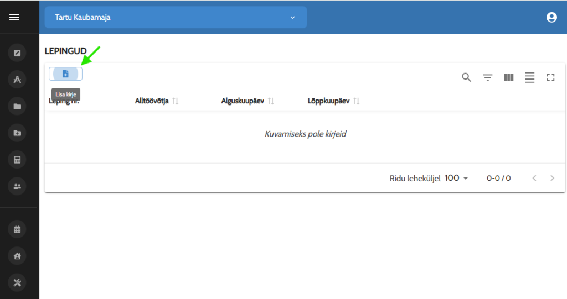Open the drafting compass sidebar icon
This screenshot has width=567, height=299.
[17, 80]
